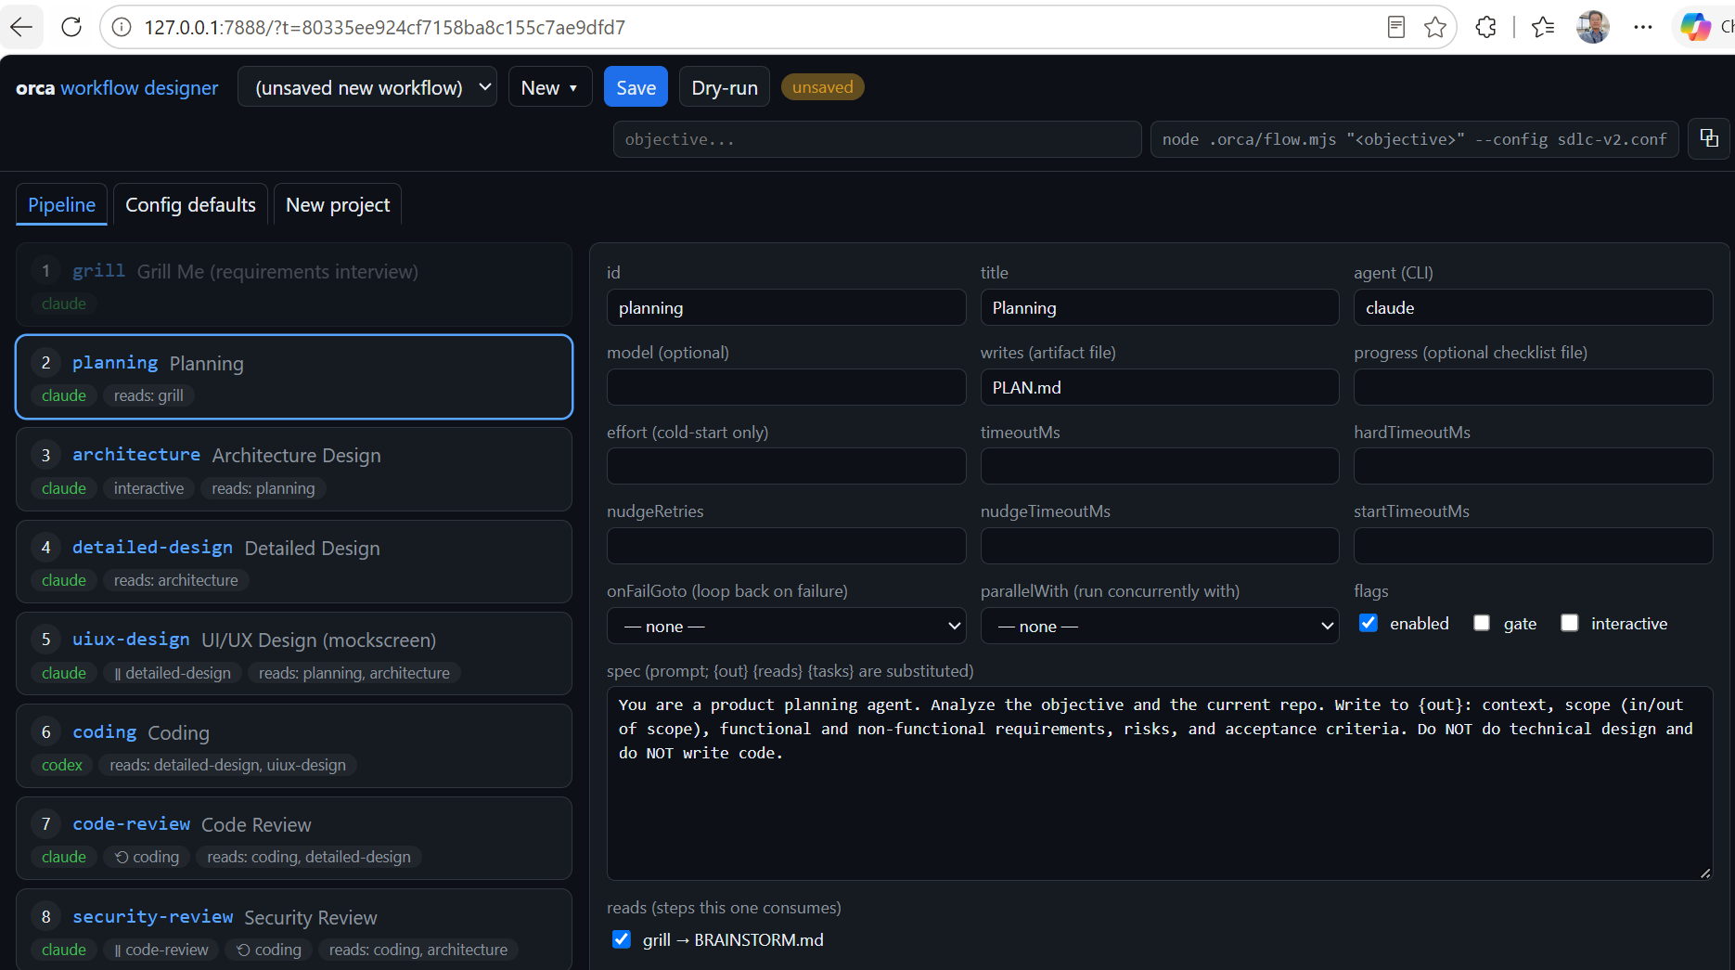Copy the command with copy icon
Image resolution: width=1735 pixels, height=970 pixels.
[x=1709, y=138]
